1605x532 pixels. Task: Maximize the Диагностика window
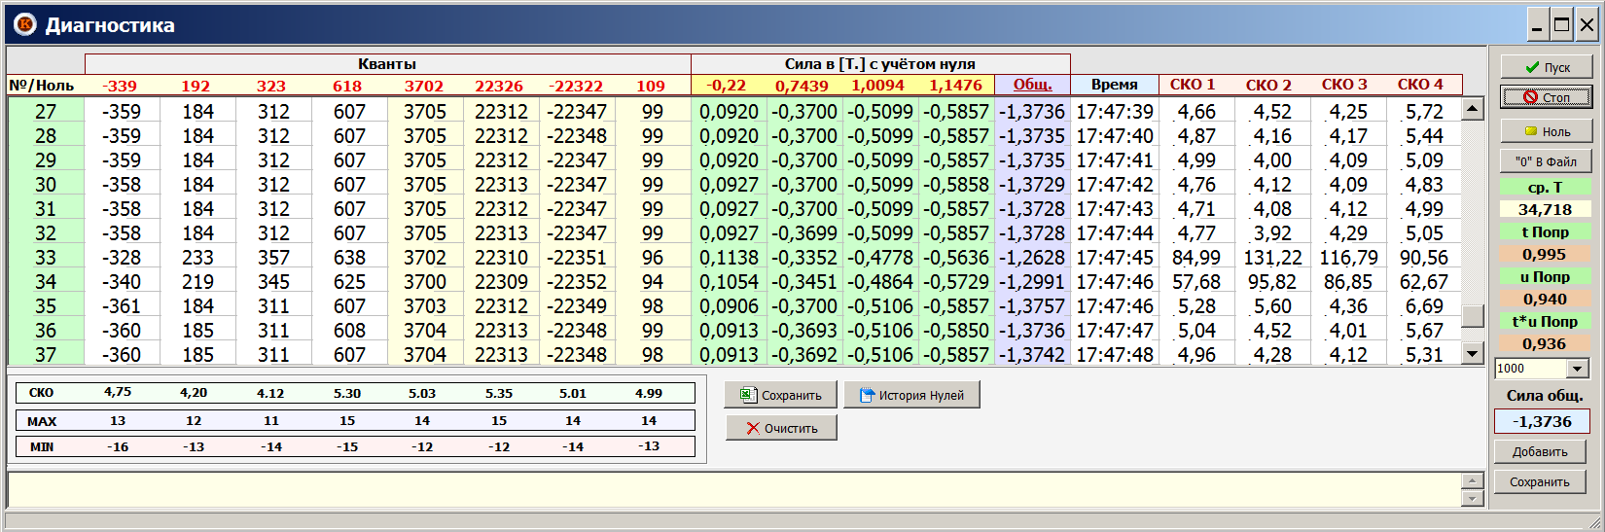pyautogui.click(x=1561, y=25)
